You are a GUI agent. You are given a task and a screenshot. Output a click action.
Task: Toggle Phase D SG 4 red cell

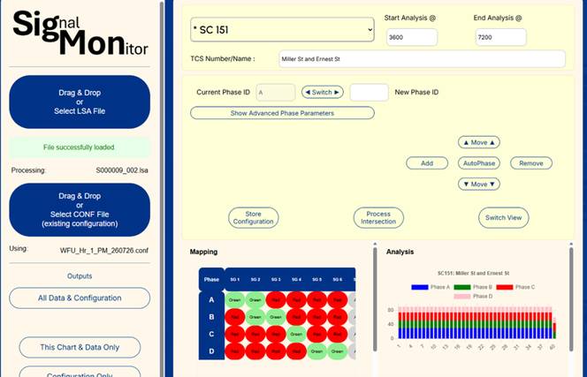click(296, 351)
